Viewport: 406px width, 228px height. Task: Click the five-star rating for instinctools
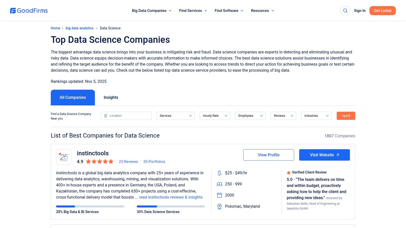click(99, 162)
